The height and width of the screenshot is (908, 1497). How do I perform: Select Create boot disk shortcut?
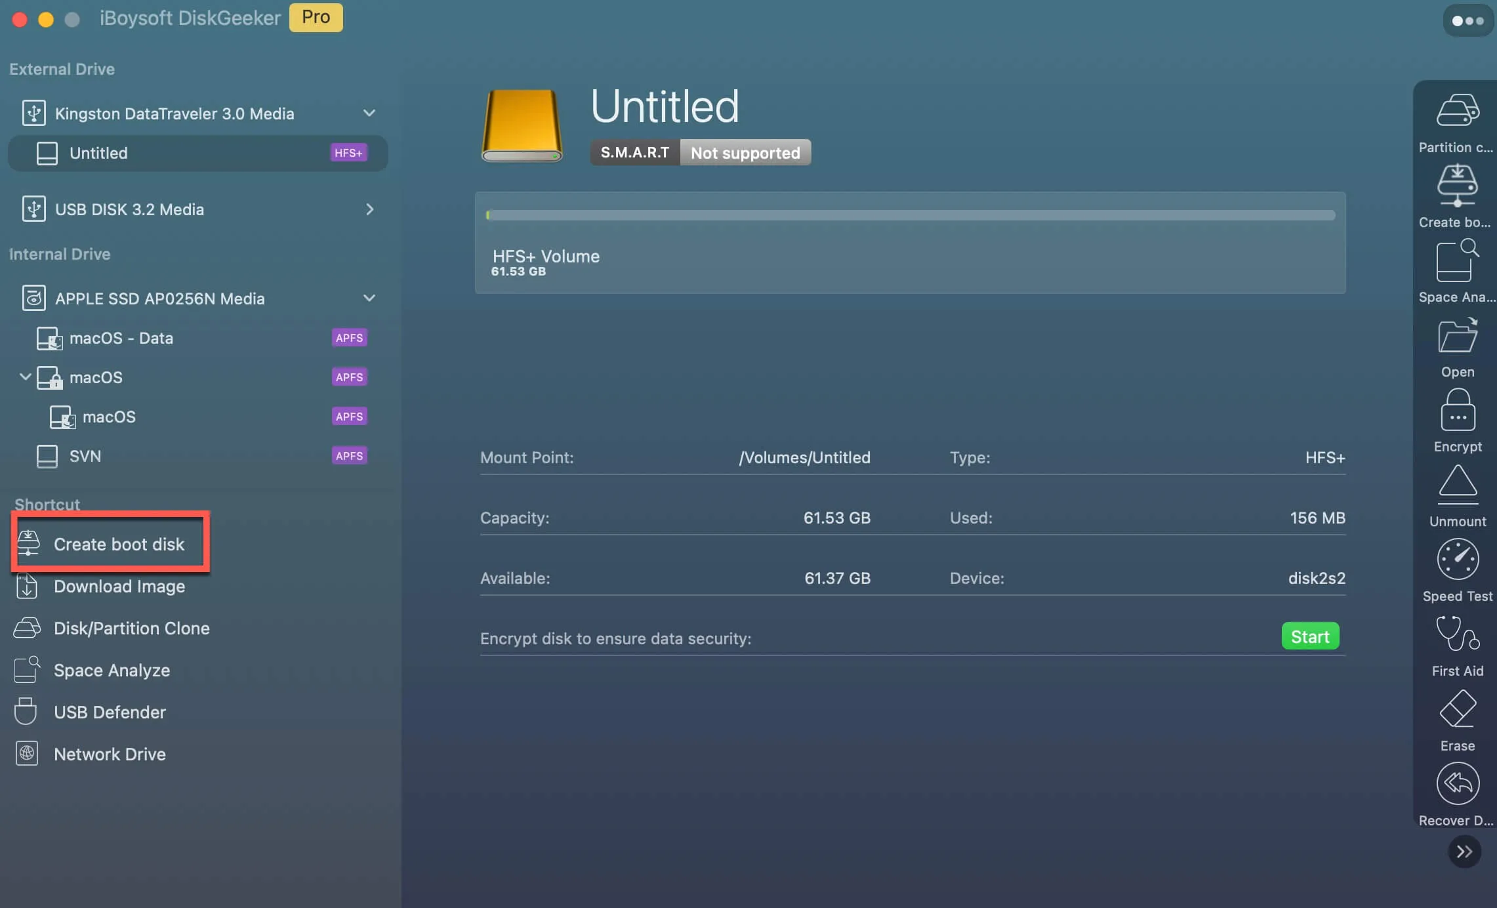click(x=118, y=544)
